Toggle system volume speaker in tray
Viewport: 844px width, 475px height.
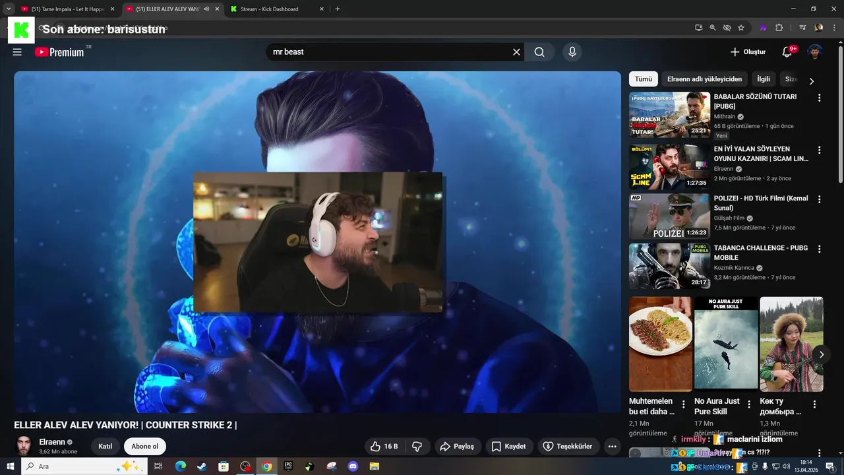[x=786, y=466]
